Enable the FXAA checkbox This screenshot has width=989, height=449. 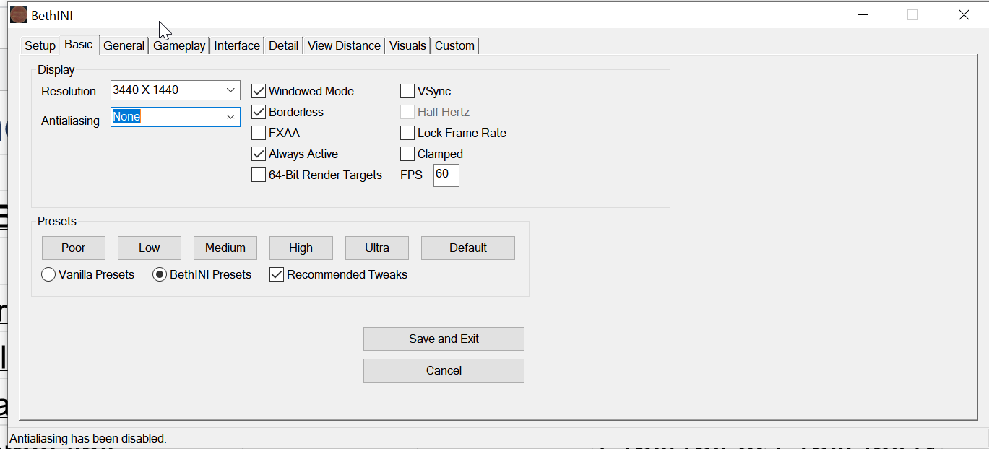tap(259, 133)
